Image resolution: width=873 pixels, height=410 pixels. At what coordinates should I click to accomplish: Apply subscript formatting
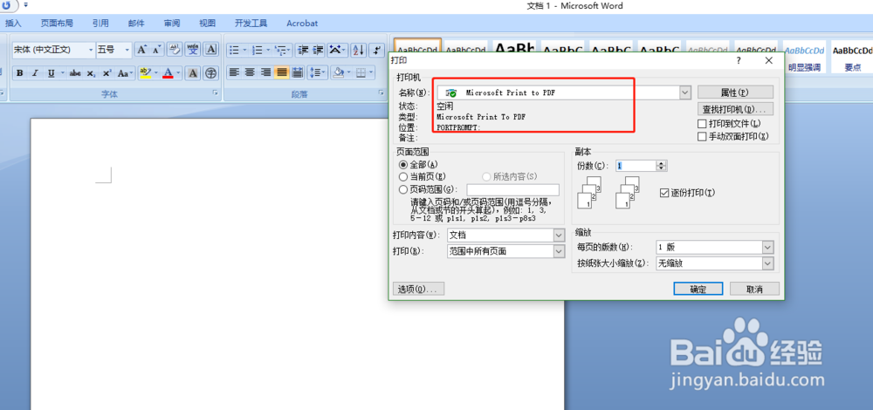(x=92, y=73)
